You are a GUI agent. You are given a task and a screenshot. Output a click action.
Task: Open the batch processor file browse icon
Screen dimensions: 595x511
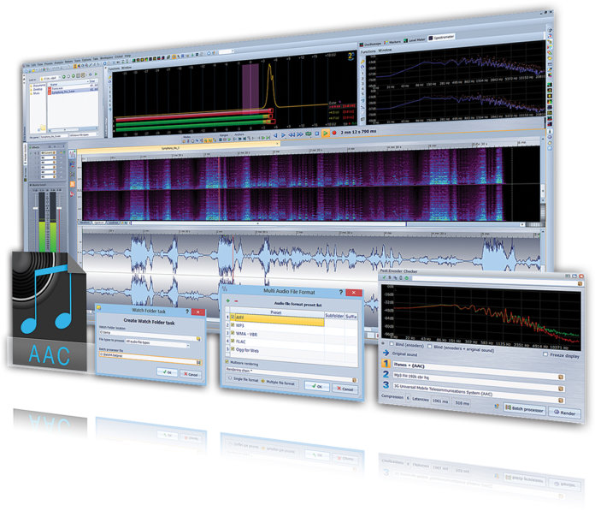198,362
